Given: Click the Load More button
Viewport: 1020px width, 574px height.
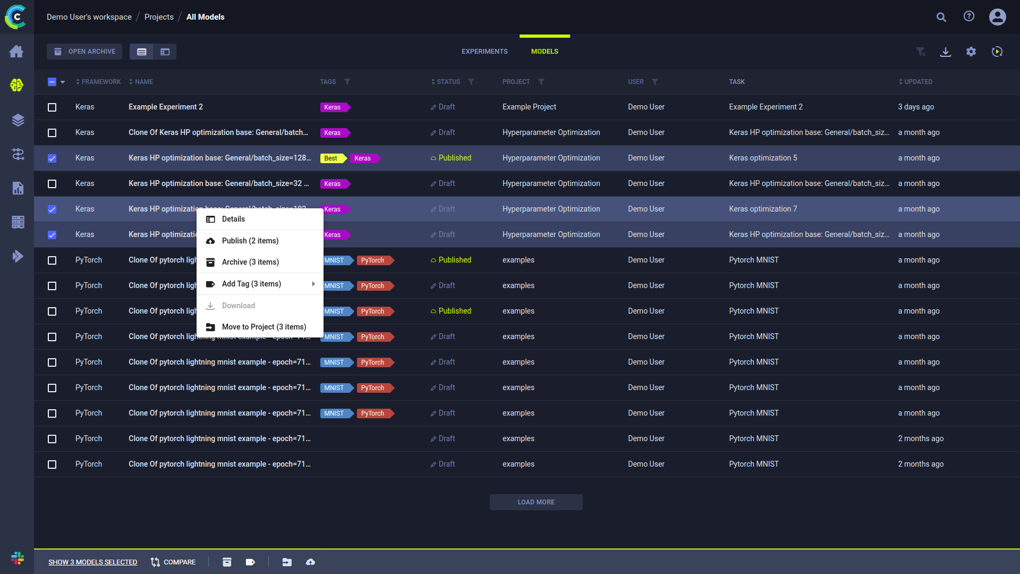Looking at the screenshot, I should click(536, 502).
